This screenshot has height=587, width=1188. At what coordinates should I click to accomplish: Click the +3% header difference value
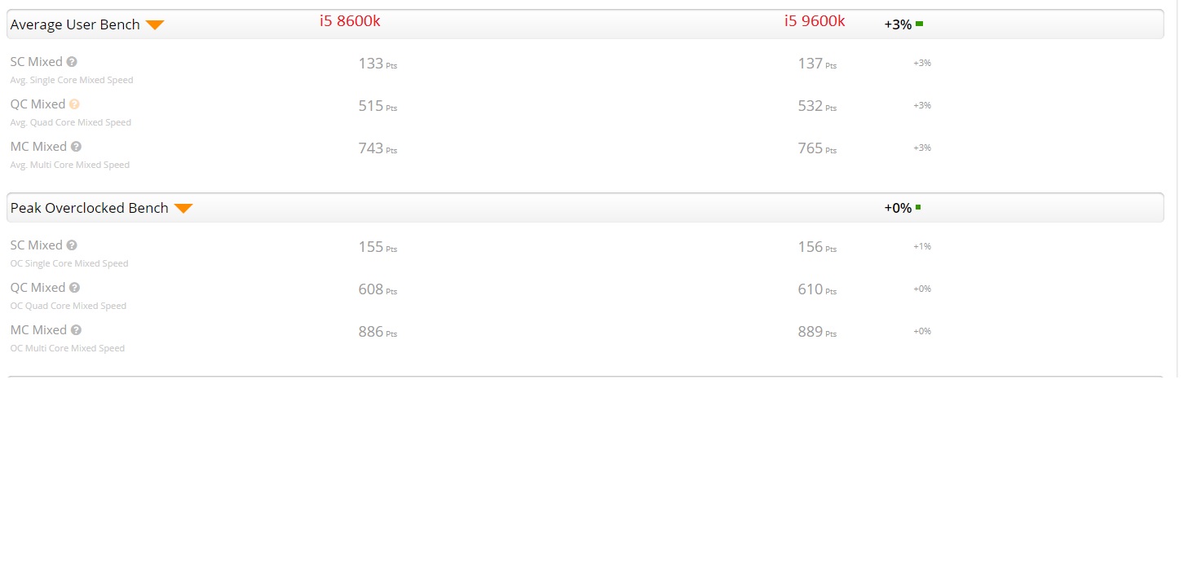[898, 24]
